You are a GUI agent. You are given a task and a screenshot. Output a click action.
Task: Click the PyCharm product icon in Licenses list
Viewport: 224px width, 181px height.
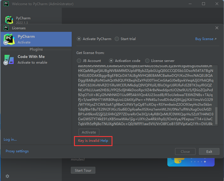tap(9, 39)
